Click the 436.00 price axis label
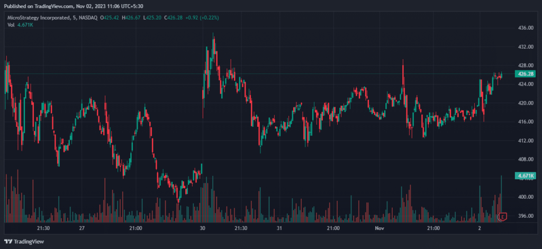This screenshot has height=249, width=542. [525, 28]
